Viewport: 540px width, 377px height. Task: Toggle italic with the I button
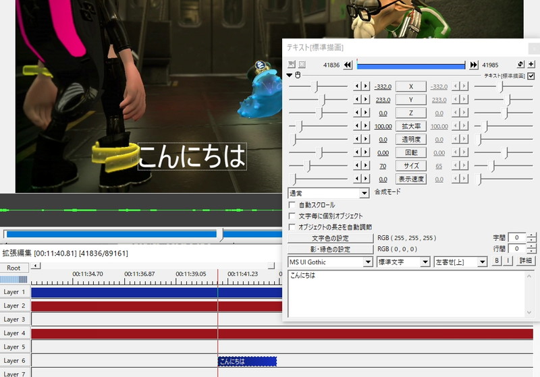pyautogui.click(x=508, y=261)
